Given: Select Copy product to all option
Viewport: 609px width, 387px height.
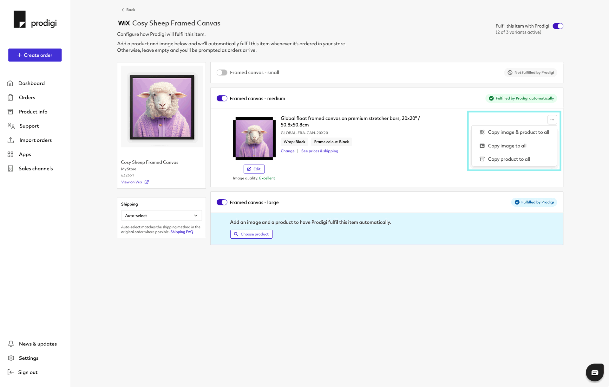Looking at the screenshot, I should click(x=509, y=159).
